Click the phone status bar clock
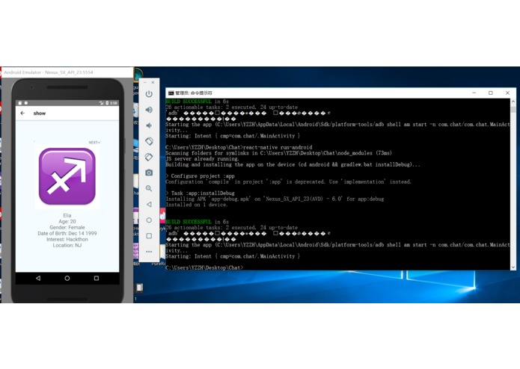Image resolution: width=520 pixels, height=369 pixels. pos(114,103)
